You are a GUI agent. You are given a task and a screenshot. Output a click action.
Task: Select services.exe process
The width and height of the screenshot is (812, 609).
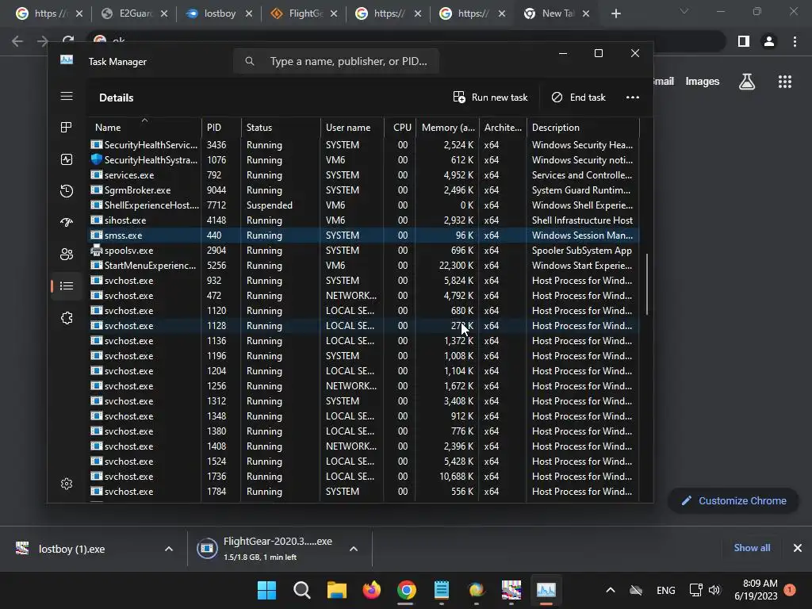click(x=364, y=175)
